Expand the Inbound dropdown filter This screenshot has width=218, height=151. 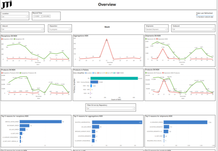pos(23,29)
